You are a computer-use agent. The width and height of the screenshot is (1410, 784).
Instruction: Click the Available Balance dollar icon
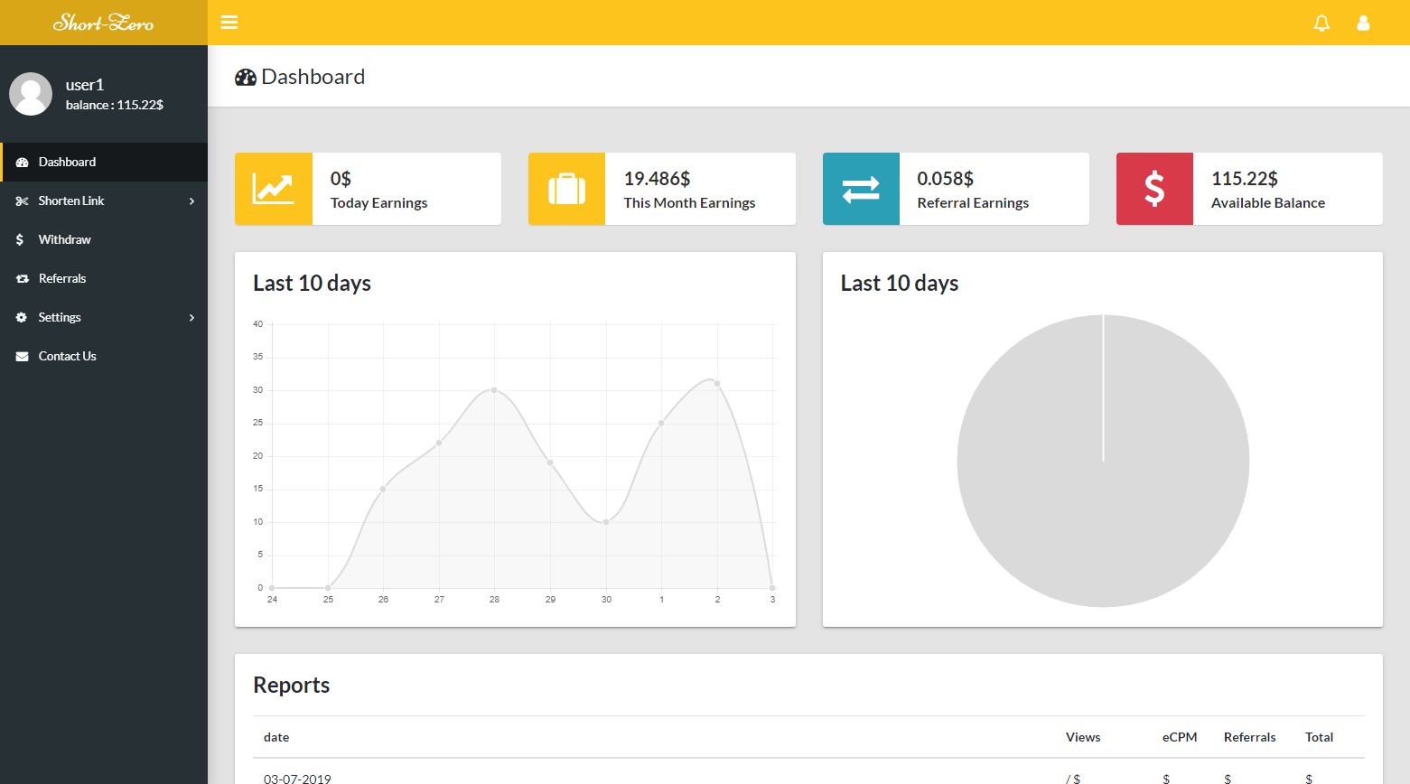[1154, 189]
